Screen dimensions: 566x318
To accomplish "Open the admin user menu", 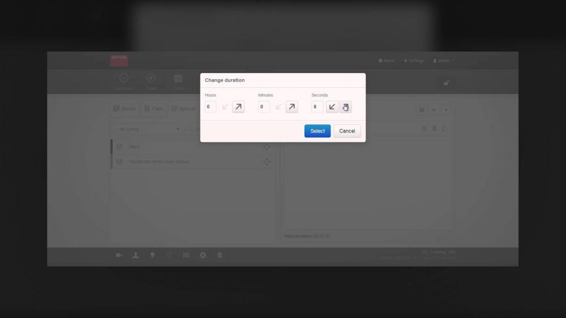I will click(x=443, y=61).
